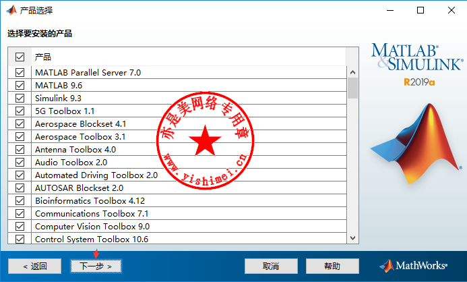The image size is (467, 282).
Task: Uncheck the MATLAB 9.6 checkbox
Action: tap(20, 85)
